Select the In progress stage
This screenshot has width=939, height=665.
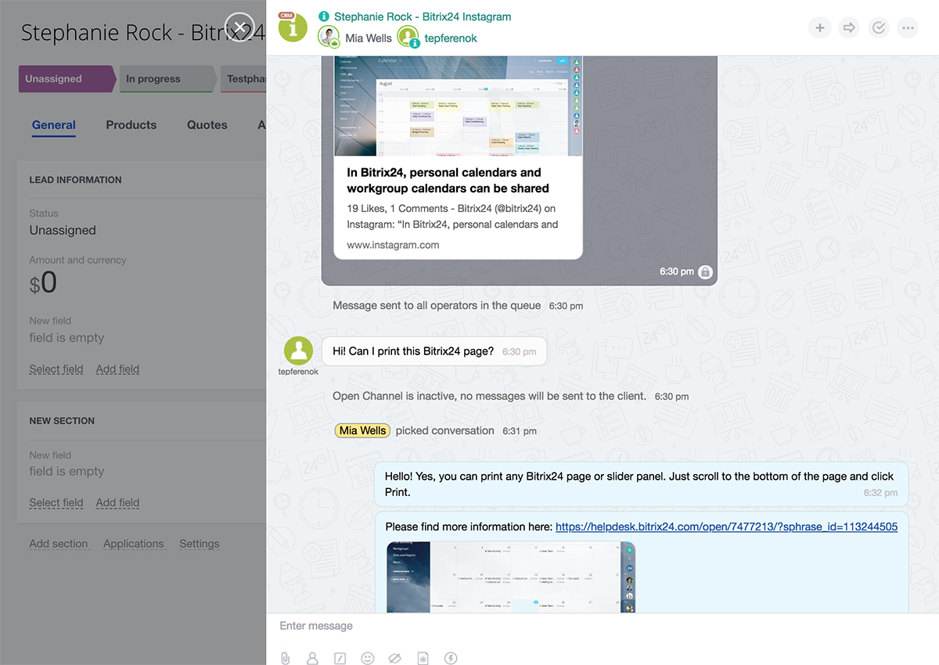coord(164,79)
